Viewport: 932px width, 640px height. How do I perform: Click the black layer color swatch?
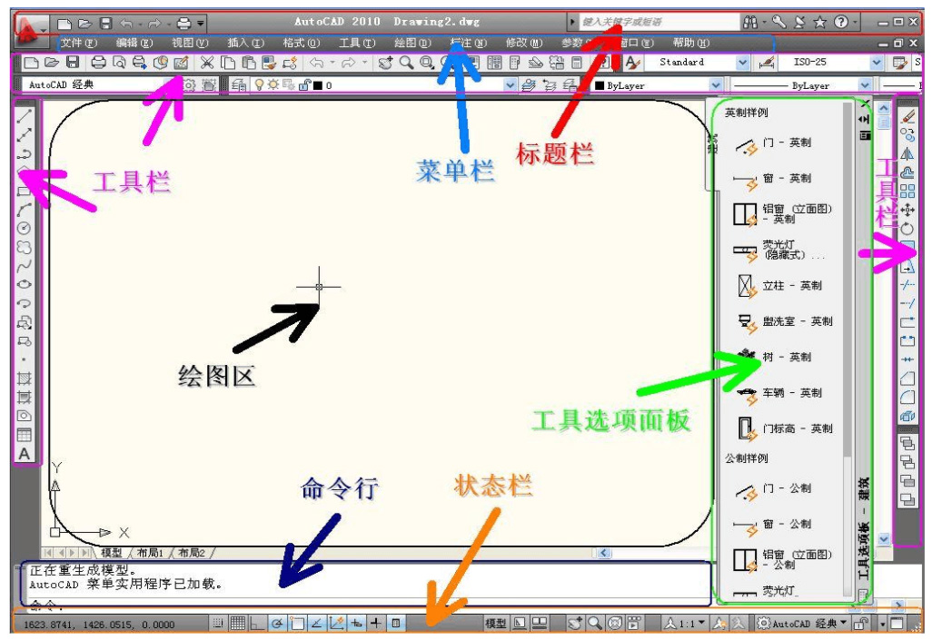318,85
